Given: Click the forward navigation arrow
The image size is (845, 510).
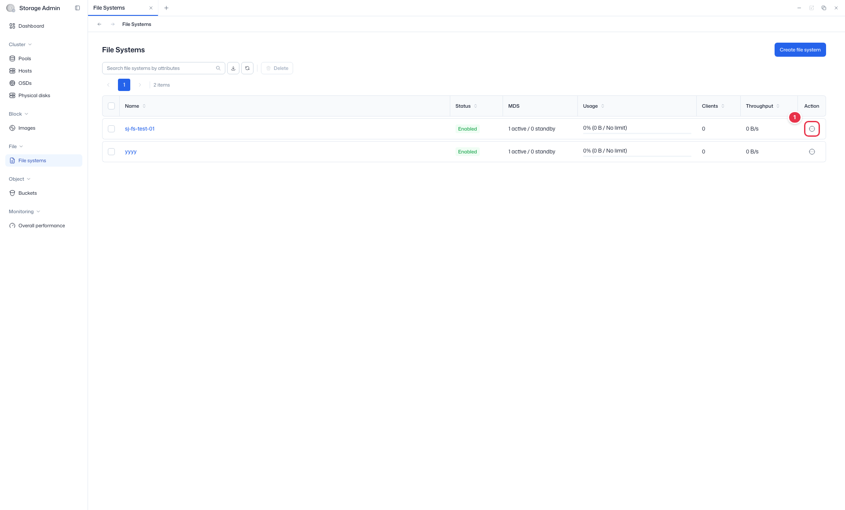Looking at the screenshot, I should [x=113, y=24].
